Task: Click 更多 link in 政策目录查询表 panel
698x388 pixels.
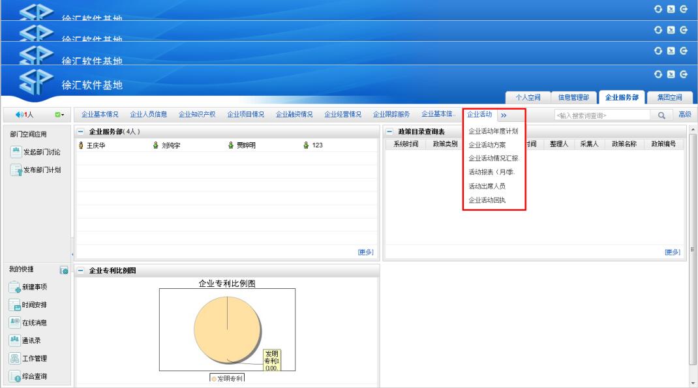Action: [673, 252]
